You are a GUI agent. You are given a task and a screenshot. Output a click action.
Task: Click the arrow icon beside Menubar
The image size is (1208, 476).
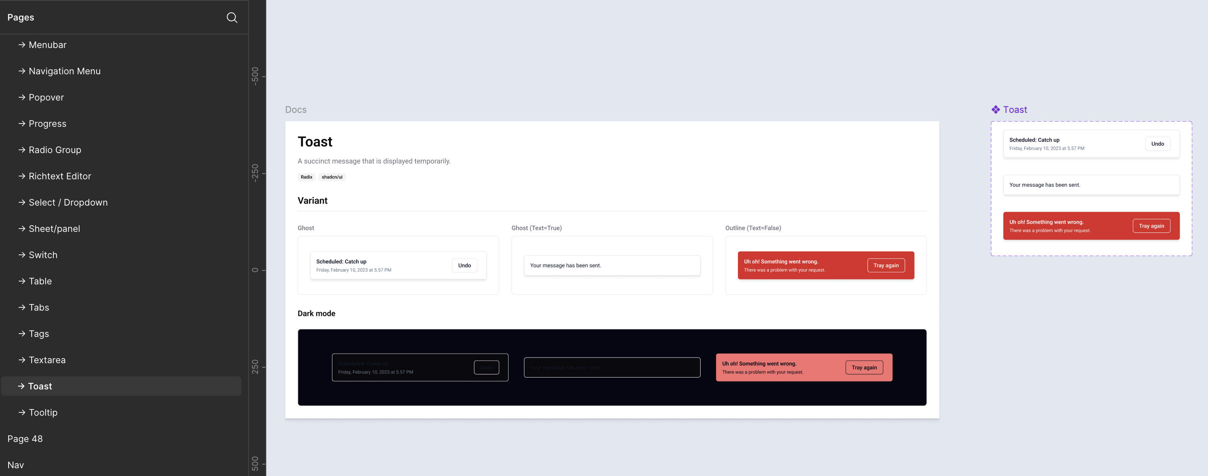[x=21, y=45]
